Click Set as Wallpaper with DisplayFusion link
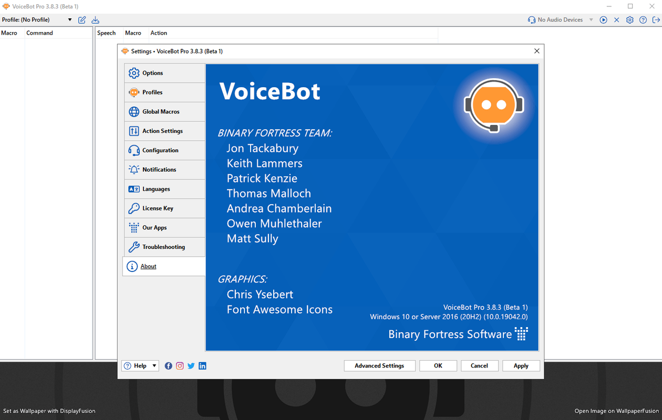The height and width of the screenshot is (420, 662). pos(49,411)
